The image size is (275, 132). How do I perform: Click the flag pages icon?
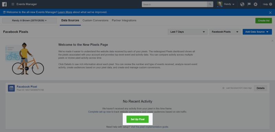pos(249,4)
